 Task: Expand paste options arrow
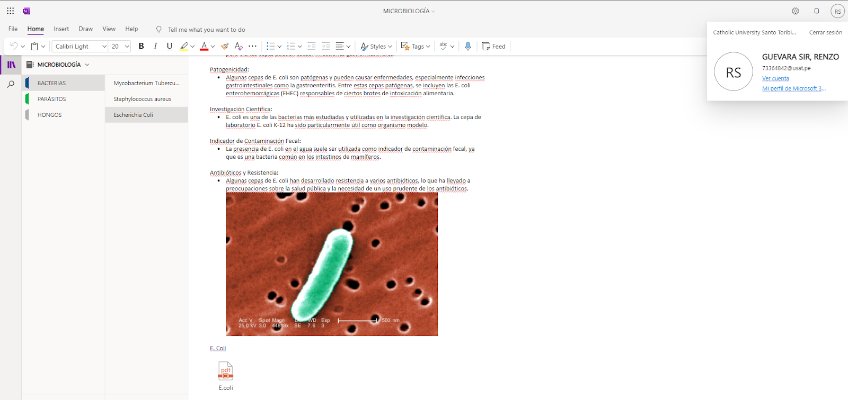pyautogui.click(x=43, y=47)
